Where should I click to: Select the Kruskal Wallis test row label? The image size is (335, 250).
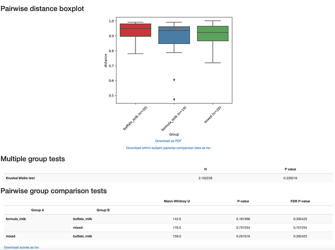(x=20, y=177)
